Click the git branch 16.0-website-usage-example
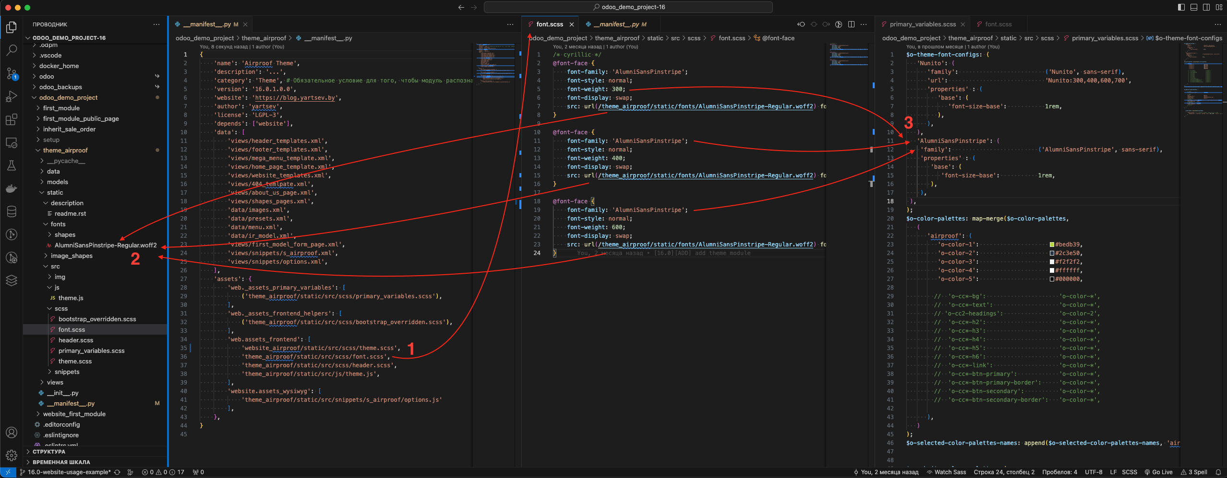Viewport: 1227px width, 478px height. [65, 472]
